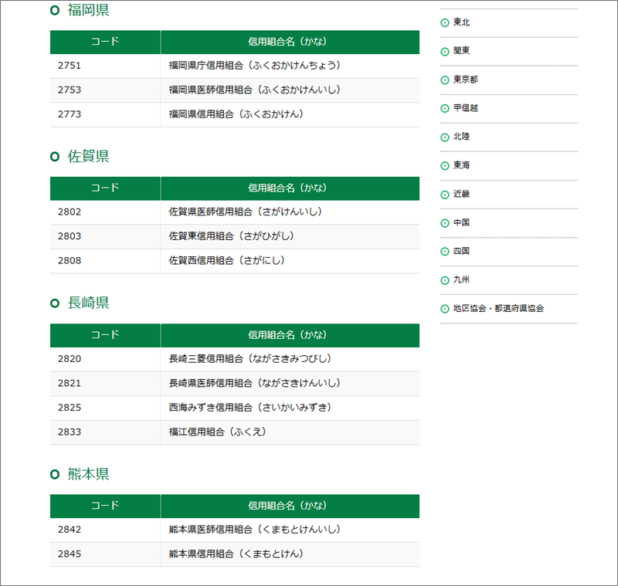
Task: Select 長崎三菱信用組合(ながさきみつびし) cell
Action: pos(290,359)
